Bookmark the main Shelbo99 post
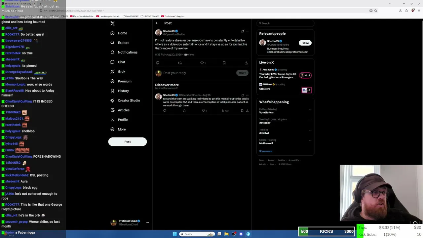 click(x=224, y=63)
